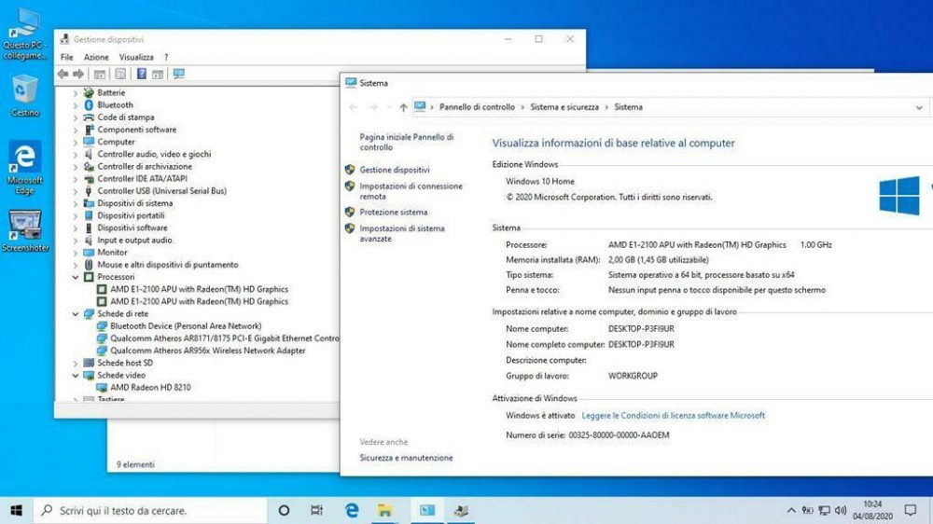Viewport: 933px width, 524px height.
Task: Click the back arrow in Gestione dispositivi toolbar
Action: (63, 74)
